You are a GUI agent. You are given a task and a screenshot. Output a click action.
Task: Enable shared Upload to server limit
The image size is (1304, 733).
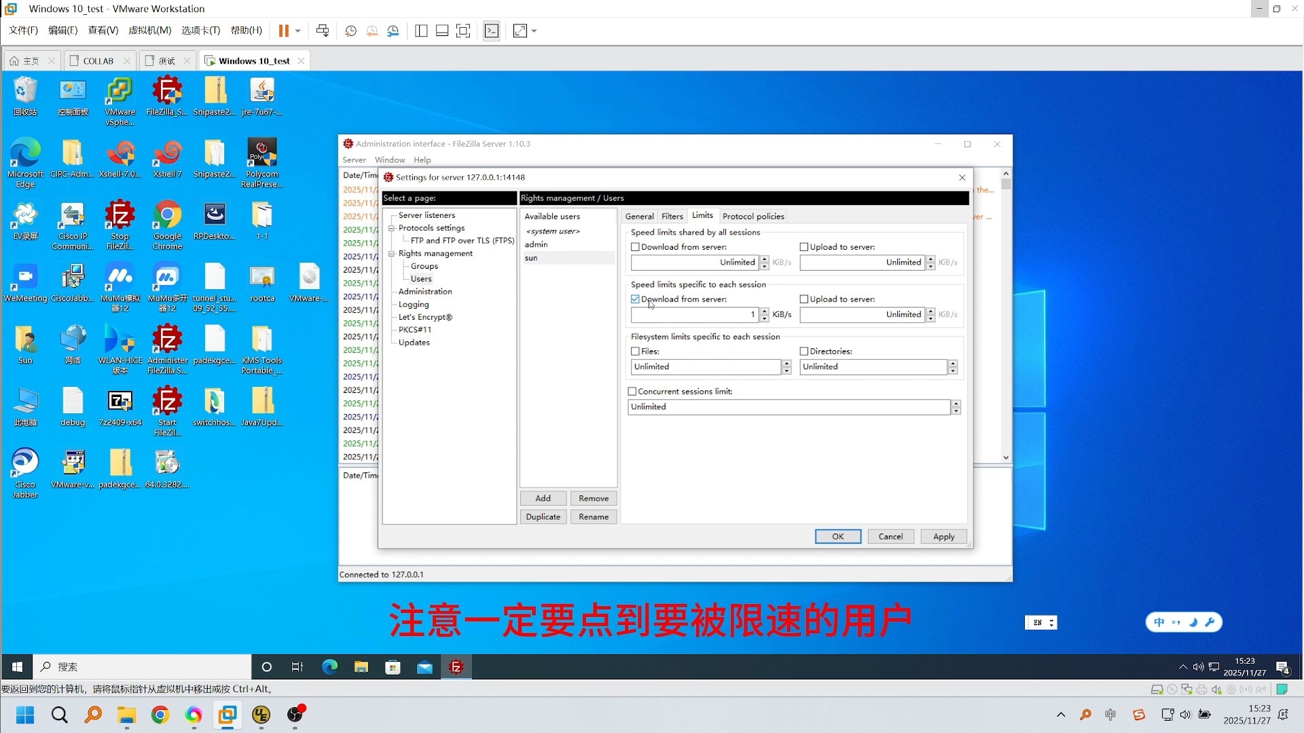point(804,247)
